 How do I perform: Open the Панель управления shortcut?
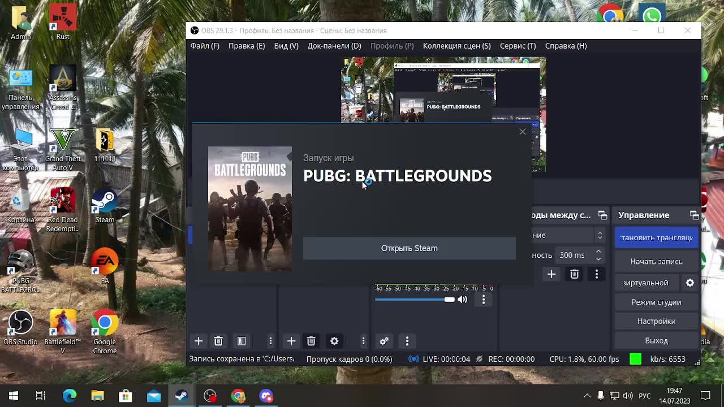point(21,88)
